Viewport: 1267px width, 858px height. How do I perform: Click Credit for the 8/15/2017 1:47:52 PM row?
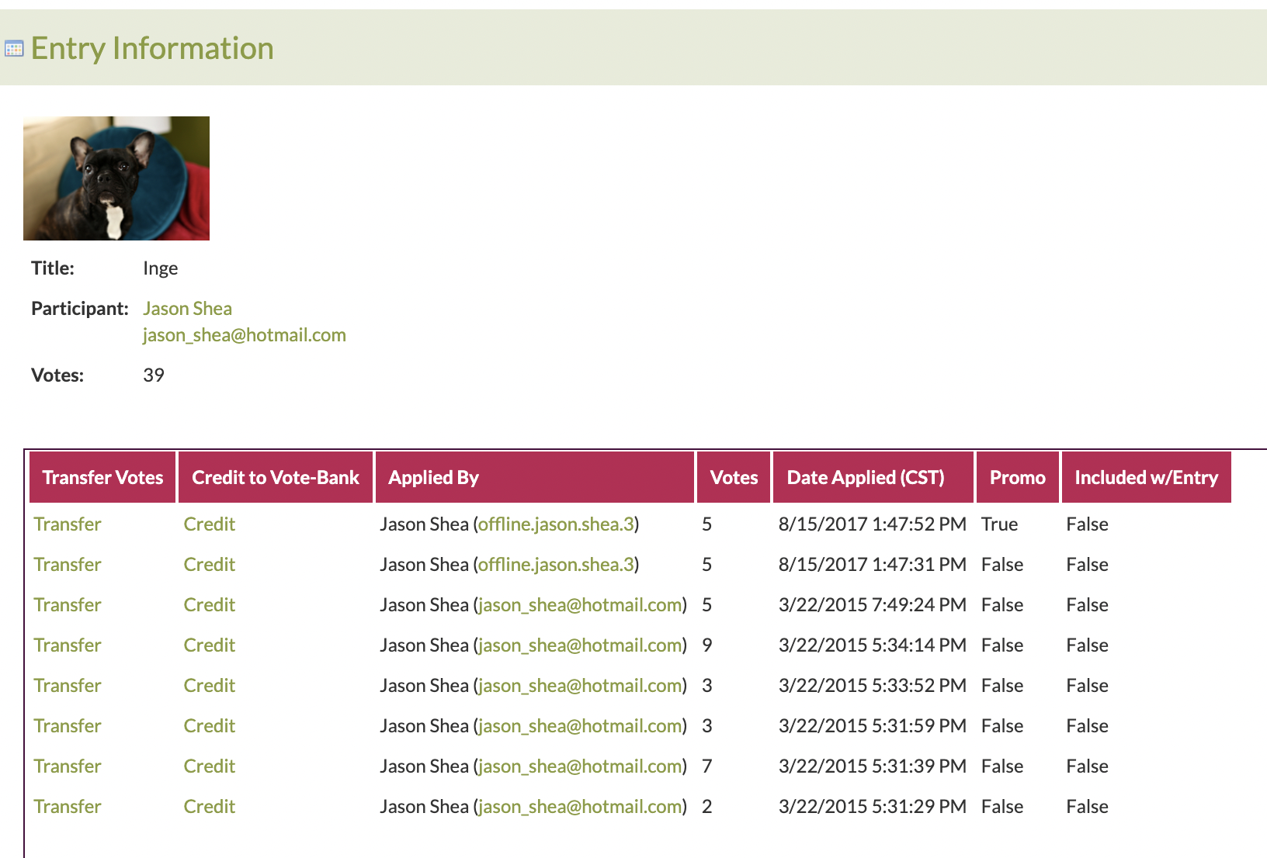210,524
